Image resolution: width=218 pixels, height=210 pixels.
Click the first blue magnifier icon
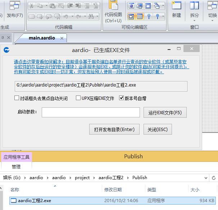tap(149, 17)
